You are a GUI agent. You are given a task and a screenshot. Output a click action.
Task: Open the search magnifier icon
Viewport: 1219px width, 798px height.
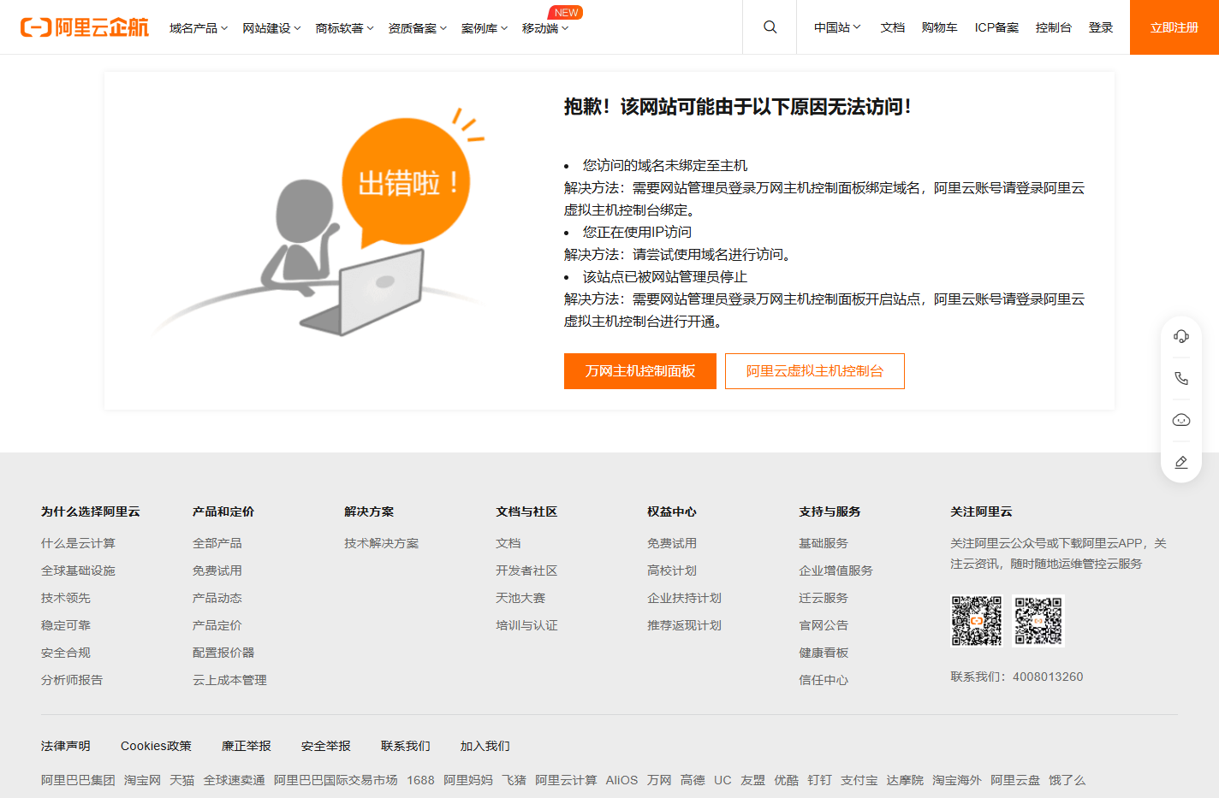[770, 27]
